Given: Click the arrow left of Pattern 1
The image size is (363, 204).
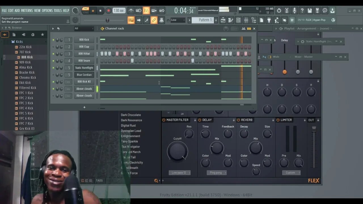Looking at the screenshot, I should 189,20.
